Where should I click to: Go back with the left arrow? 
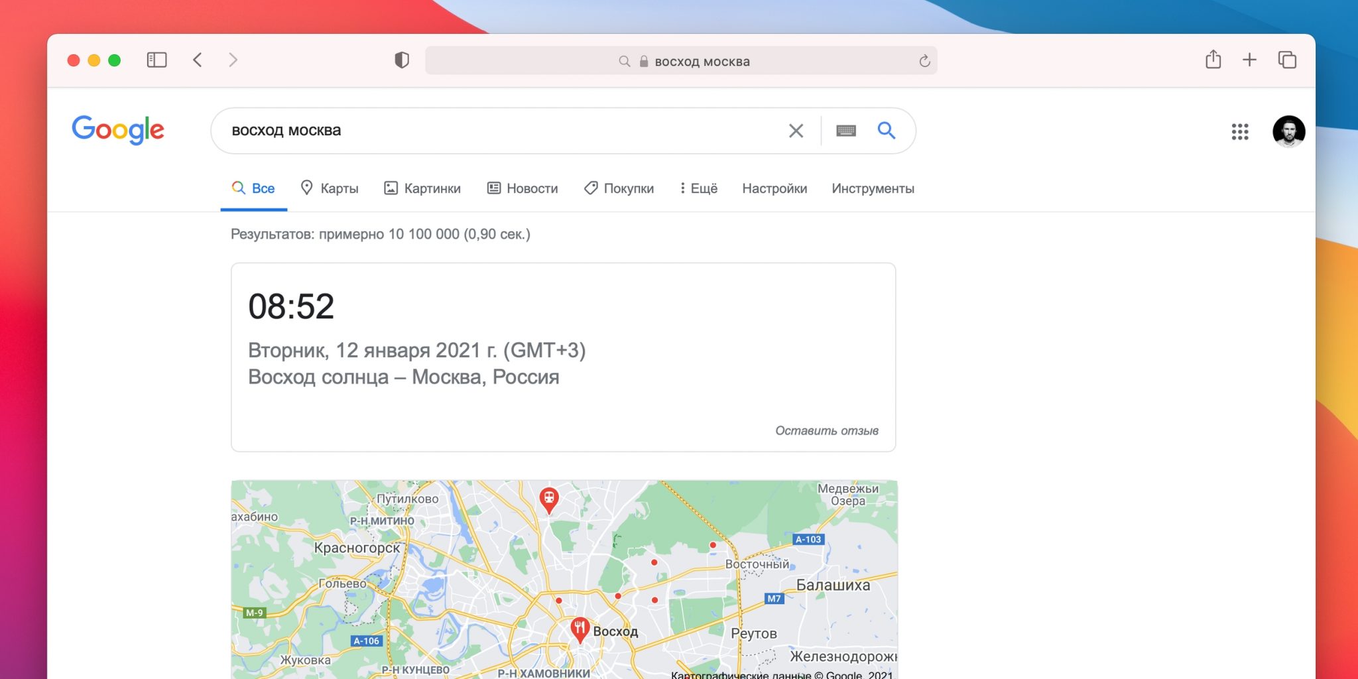coord(198,60)
